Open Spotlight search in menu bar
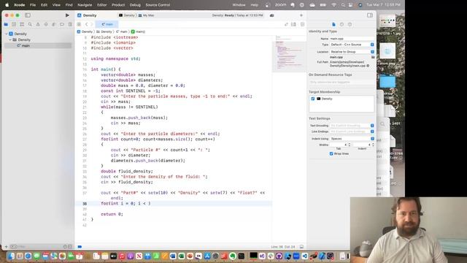This screenshot has width=467, height=263. coord(343,5)
